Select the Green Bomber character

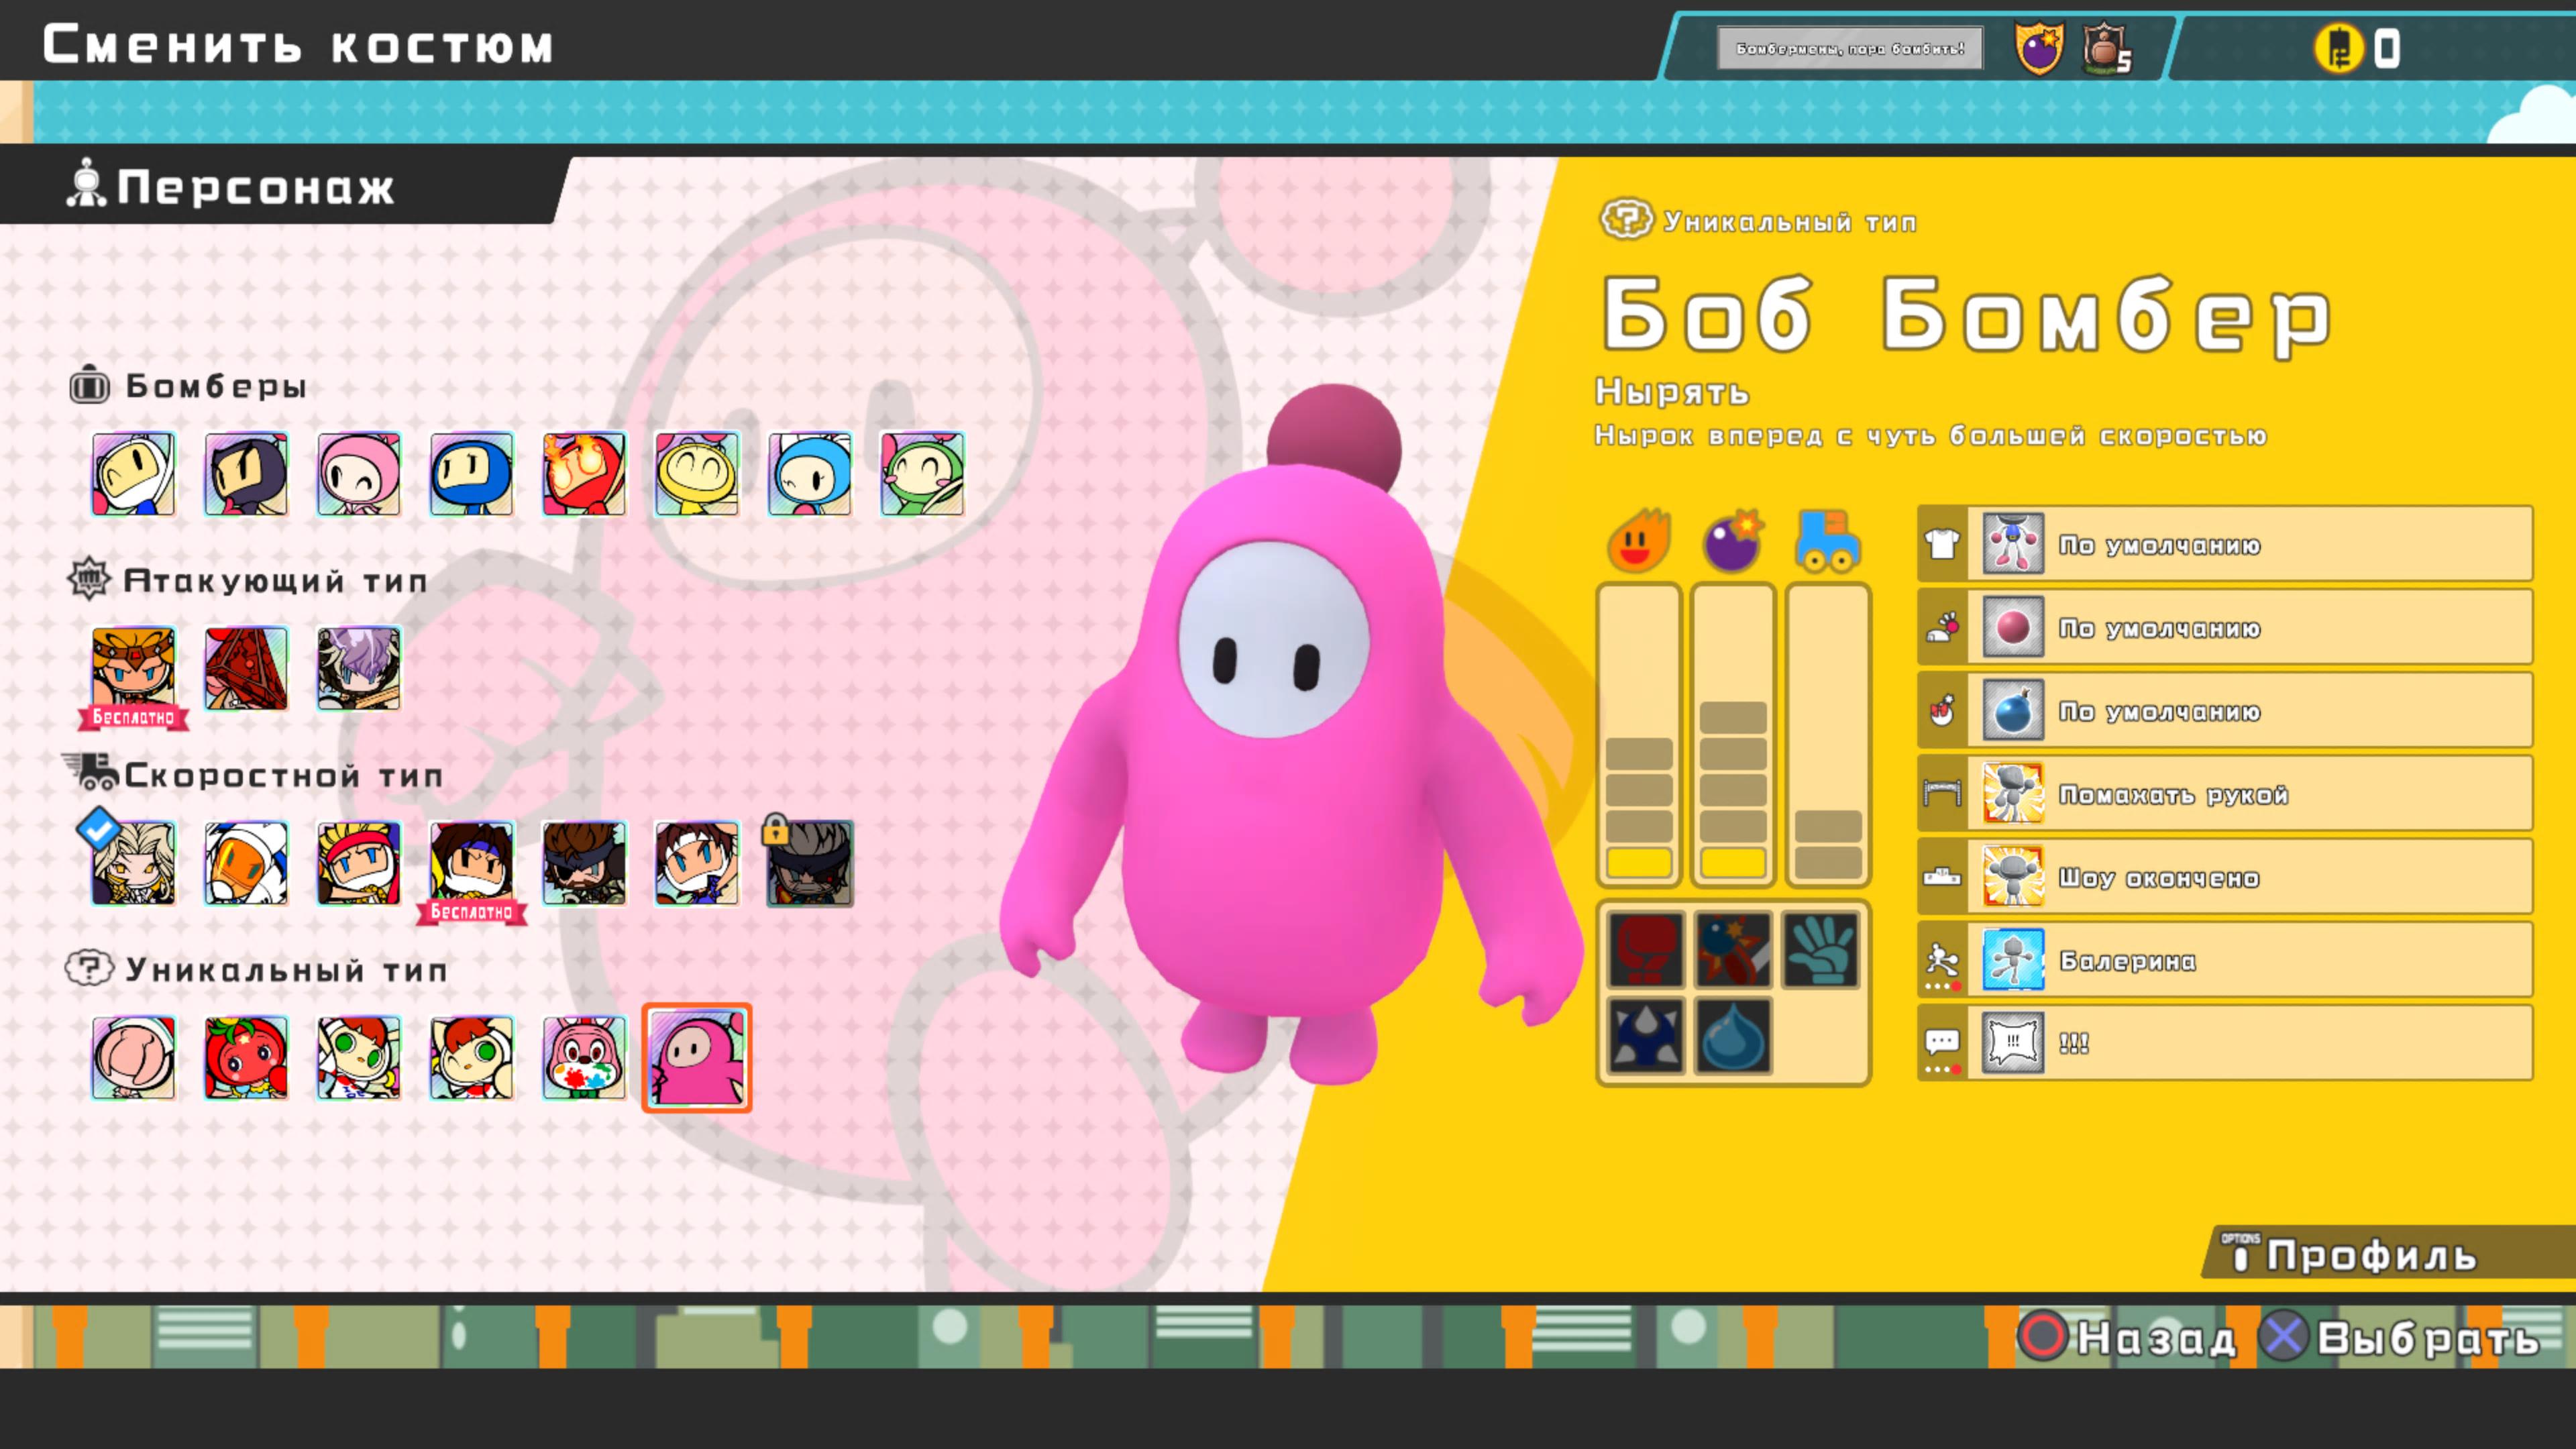922,473
